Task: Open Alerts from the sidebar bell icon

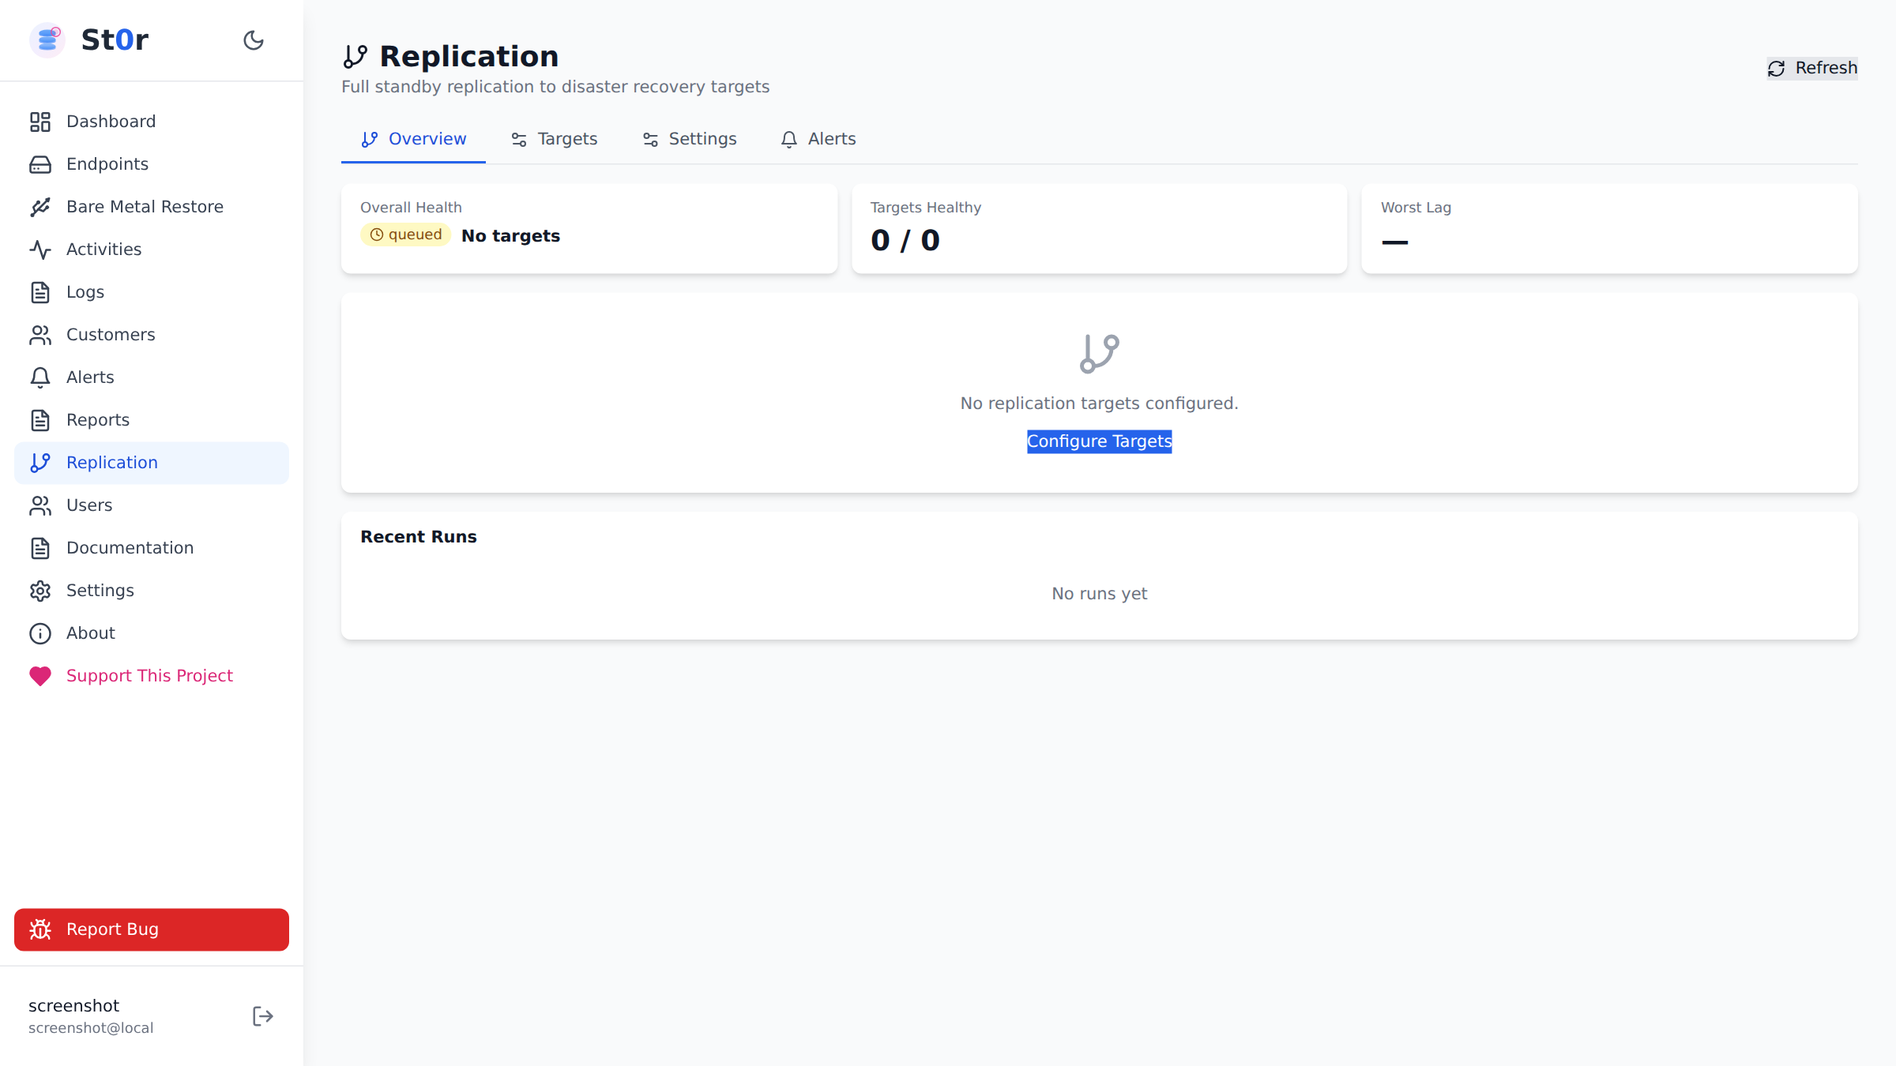Action: click(x=40, y=377)
